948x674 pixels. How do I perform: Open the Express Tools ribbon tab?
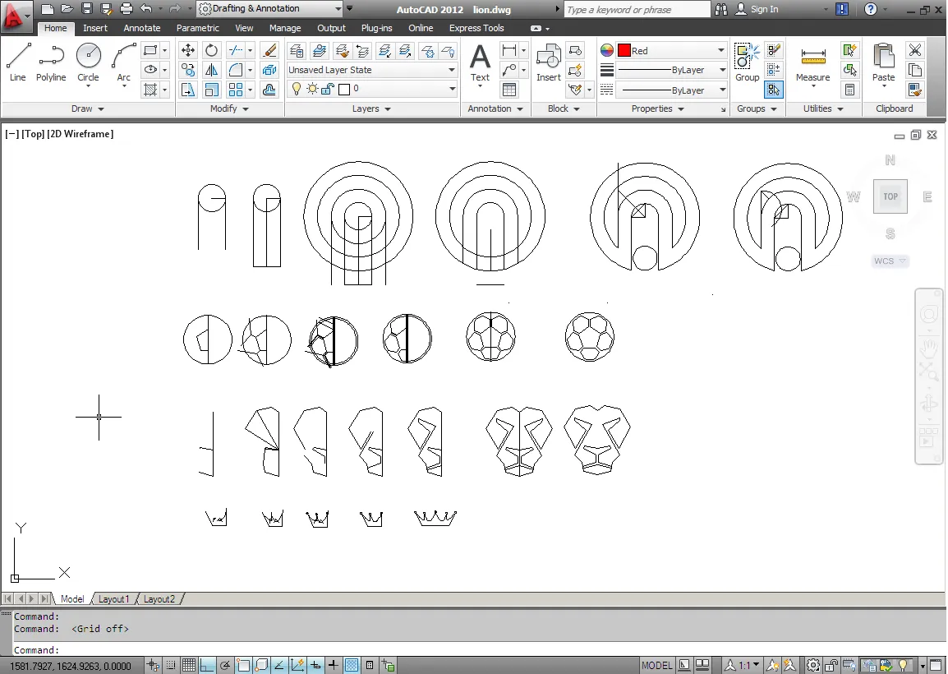(476, 28)
